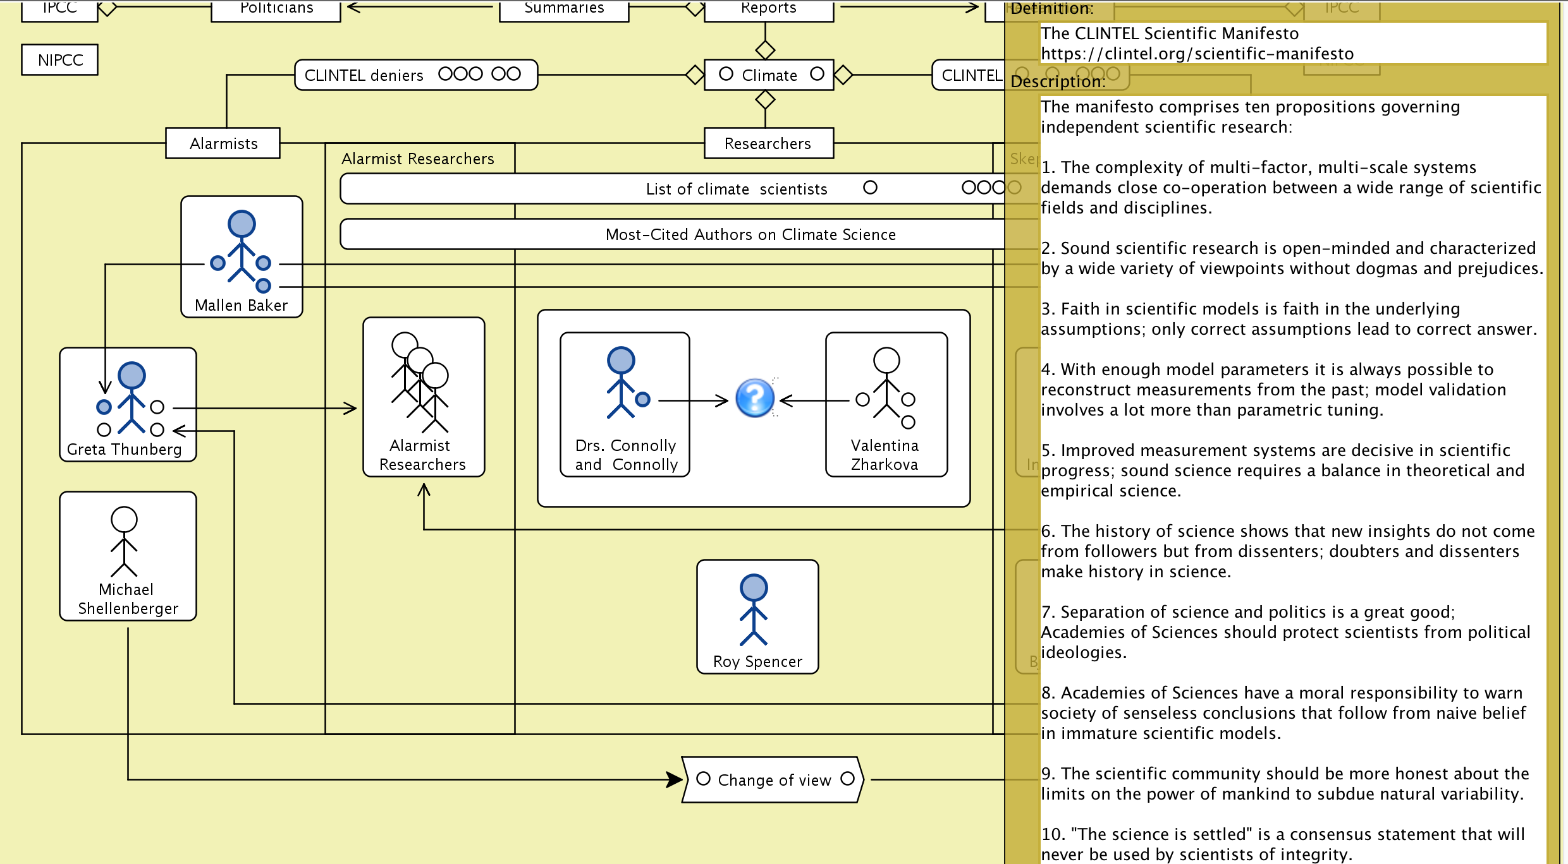Screen dimensions: 1568x864
Task: Select the Greta Thunberg person icon
Action: pos(131,398)
